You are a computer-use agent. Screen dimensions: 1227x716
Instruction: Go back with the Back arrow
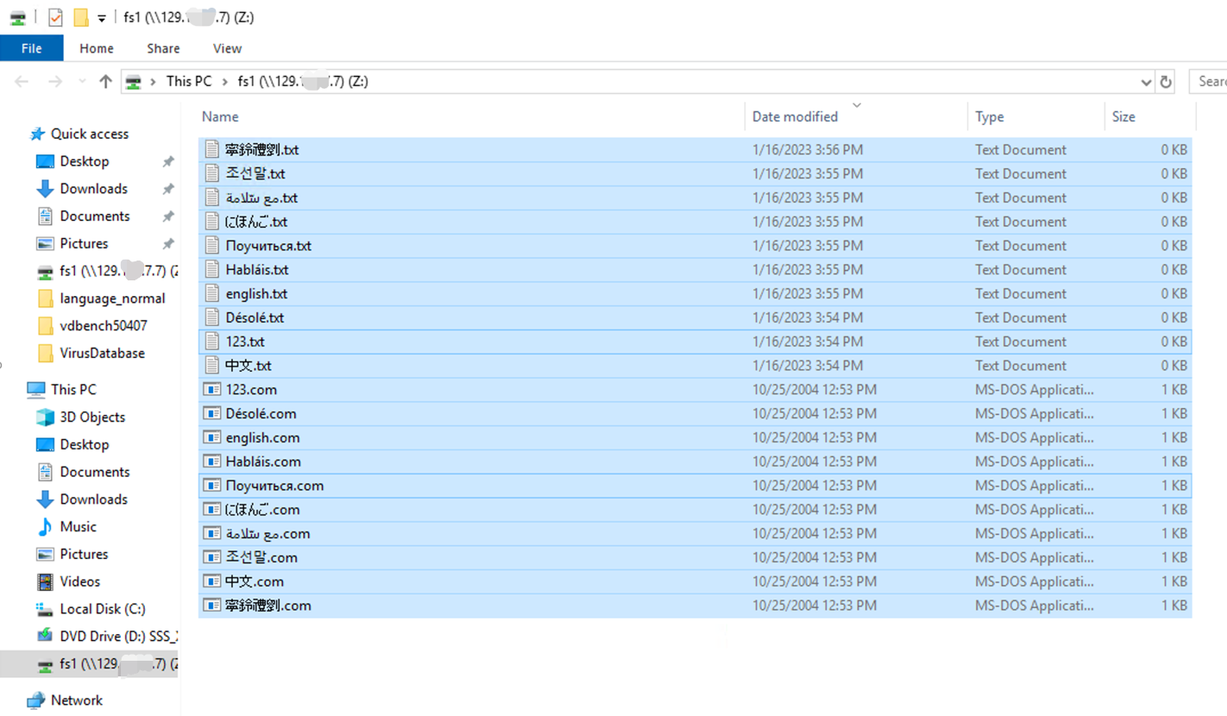(x=22, y=82)
